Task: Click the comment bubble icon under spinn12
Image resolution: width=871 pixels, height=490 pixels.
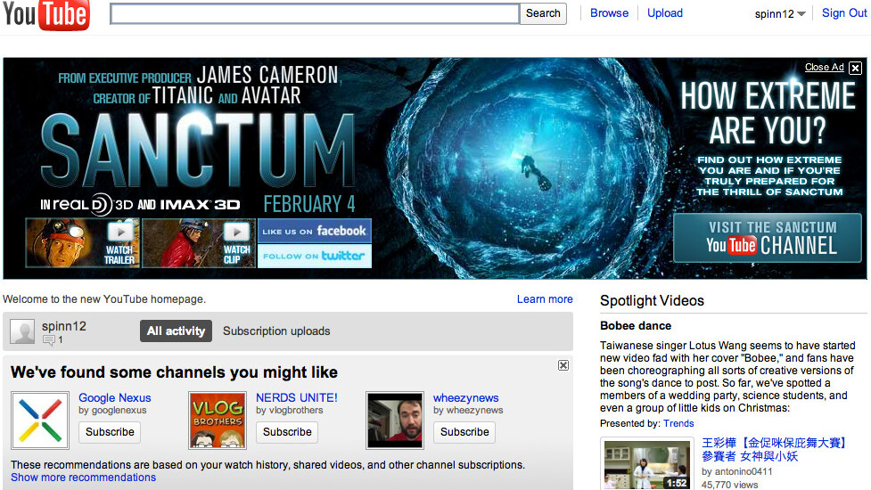Action: [x=49, y=340]
